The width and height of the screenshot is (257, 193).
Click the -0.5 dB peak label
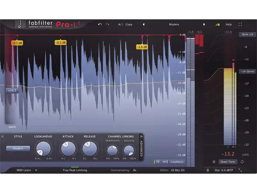point(17,43)
